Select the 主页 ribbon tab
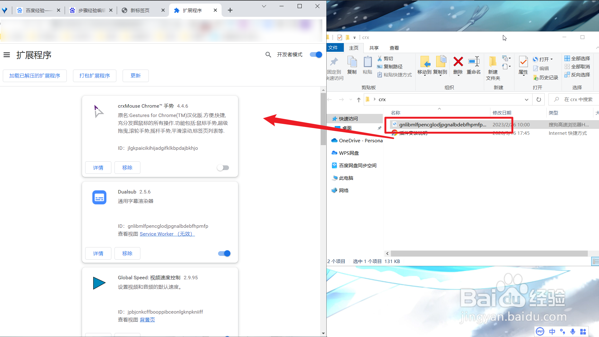Viewport: 599px width, 337px height. click(x=354, y=48)
